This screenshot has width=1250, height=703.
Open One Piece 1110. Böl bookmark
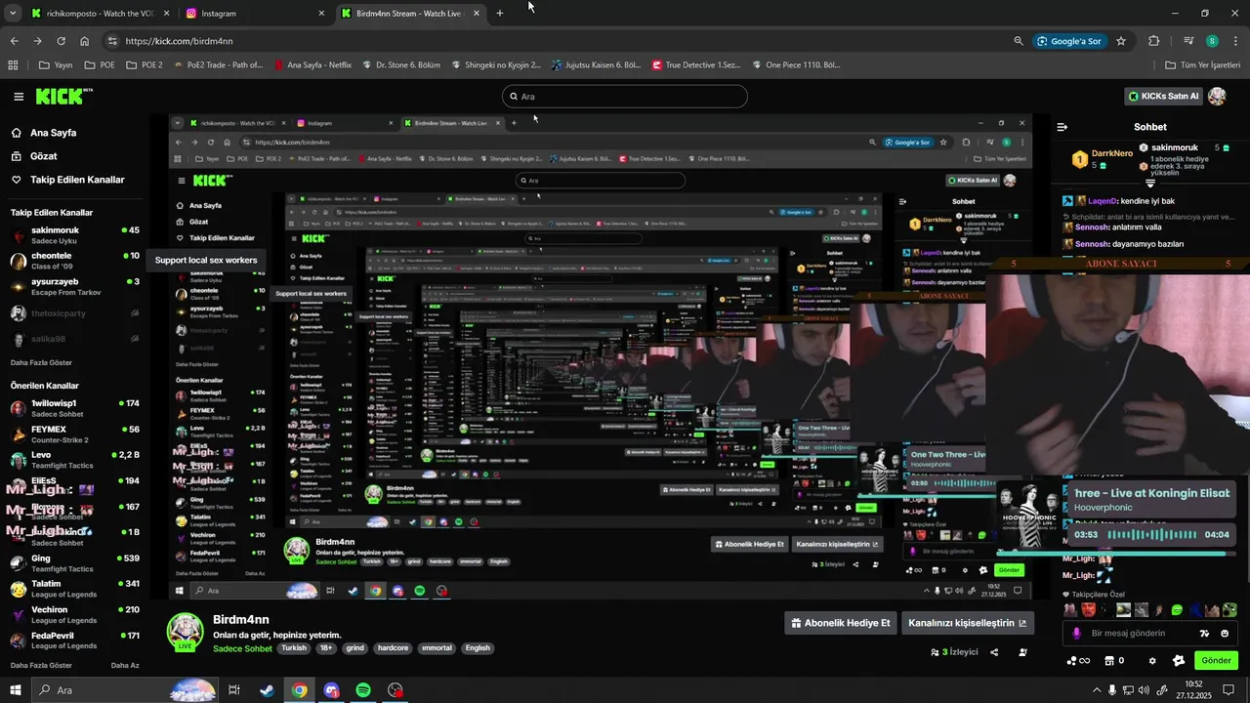point(795,65)
